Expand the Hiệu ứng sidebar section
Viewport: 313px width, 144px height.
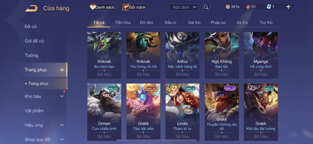(x=62, y=125)
